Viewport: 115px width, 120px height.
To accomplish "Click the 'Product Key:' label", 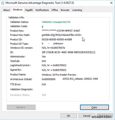I will [17, 31].
